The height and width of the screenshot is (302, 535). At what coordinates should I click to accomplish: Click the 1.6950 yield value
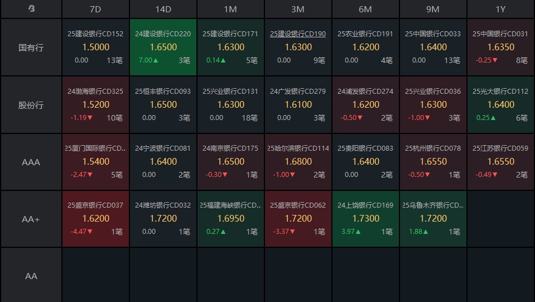click(x=231, y=218)
